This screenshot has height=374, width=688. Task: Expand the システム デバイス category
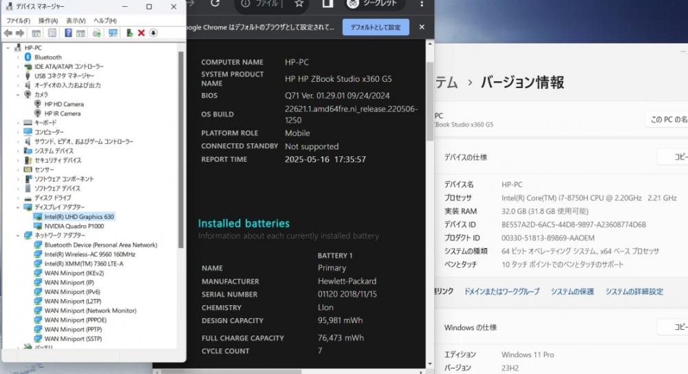(18, 151)
